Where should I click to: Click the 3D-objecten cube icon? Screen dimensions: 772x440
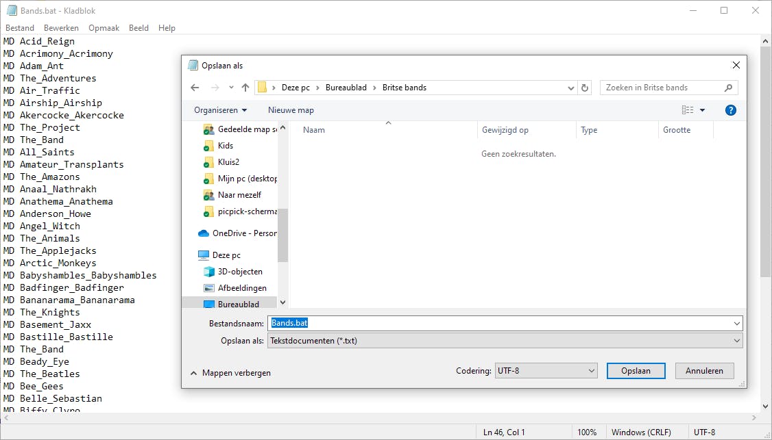click(x=208, y=272)
